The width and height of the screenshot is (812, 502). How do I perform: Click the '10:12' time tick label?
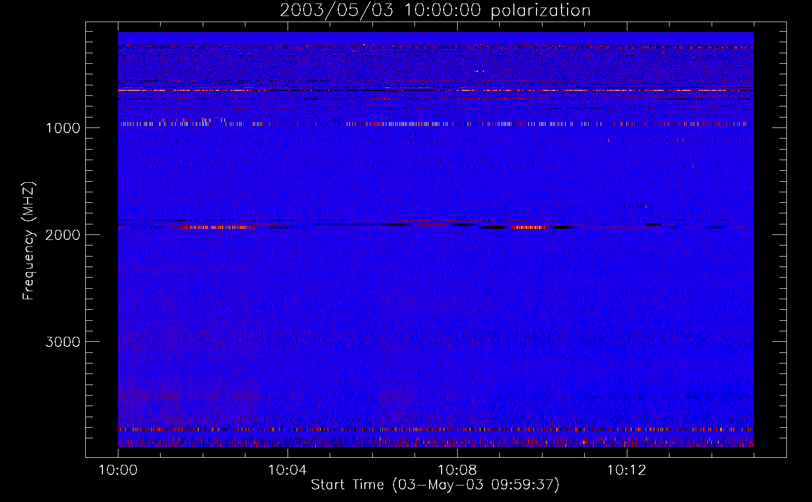[627, 470]
